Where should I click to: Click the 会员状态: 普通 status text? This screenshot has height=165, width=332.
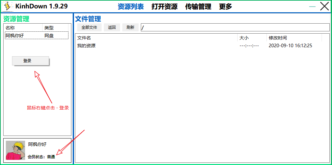[x=41, y=157]
